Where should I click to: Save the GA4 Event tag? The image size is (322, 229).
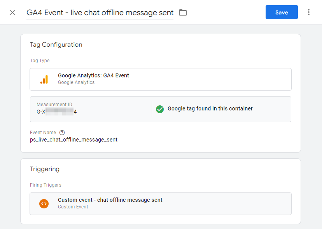[x=282, y=12]
